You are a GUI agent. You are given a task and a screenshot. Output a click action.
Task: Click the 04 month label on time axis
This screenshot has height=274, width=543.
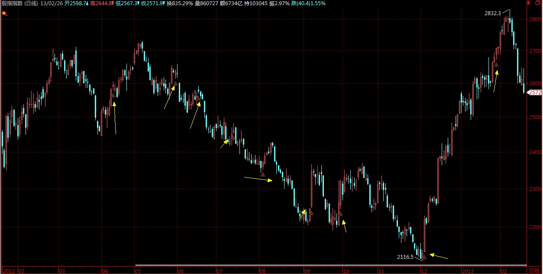[105, 271]
